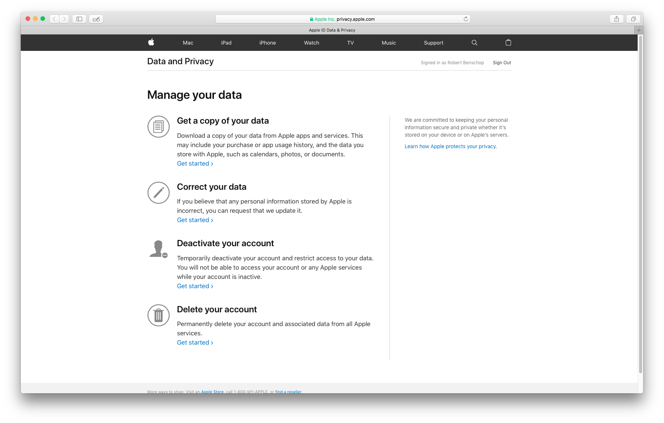Open the Apple Store footer link
664x423 pixels.
(x=212, y=391)
